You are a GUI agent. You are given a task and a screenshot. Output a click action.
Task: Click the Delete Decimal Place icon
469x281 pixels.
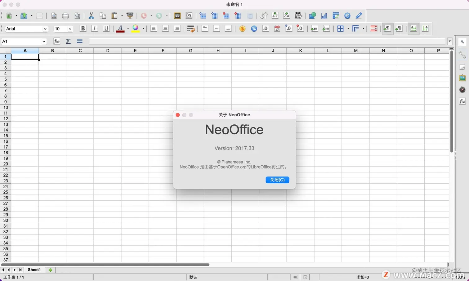click(x=300, y=29)
